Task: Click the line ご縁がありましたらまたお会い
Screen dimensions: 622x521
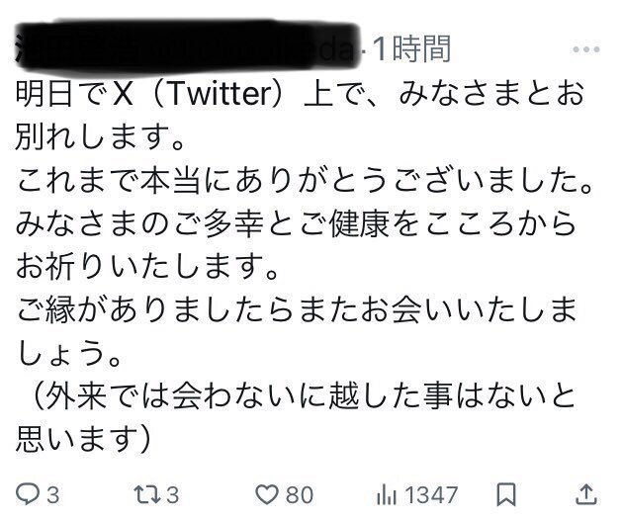Action: point(296,309)
